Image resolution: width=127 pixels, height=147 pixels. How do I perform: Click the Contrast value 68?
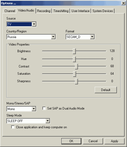[112, 66]
